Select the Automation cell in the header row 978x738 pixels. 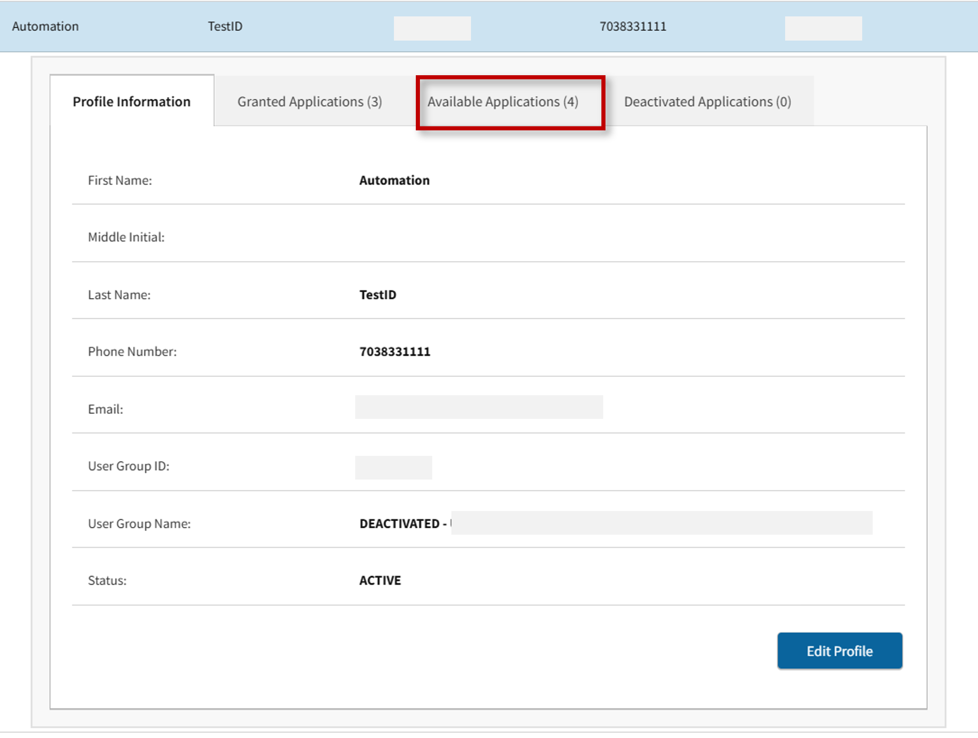pos(46,26)
